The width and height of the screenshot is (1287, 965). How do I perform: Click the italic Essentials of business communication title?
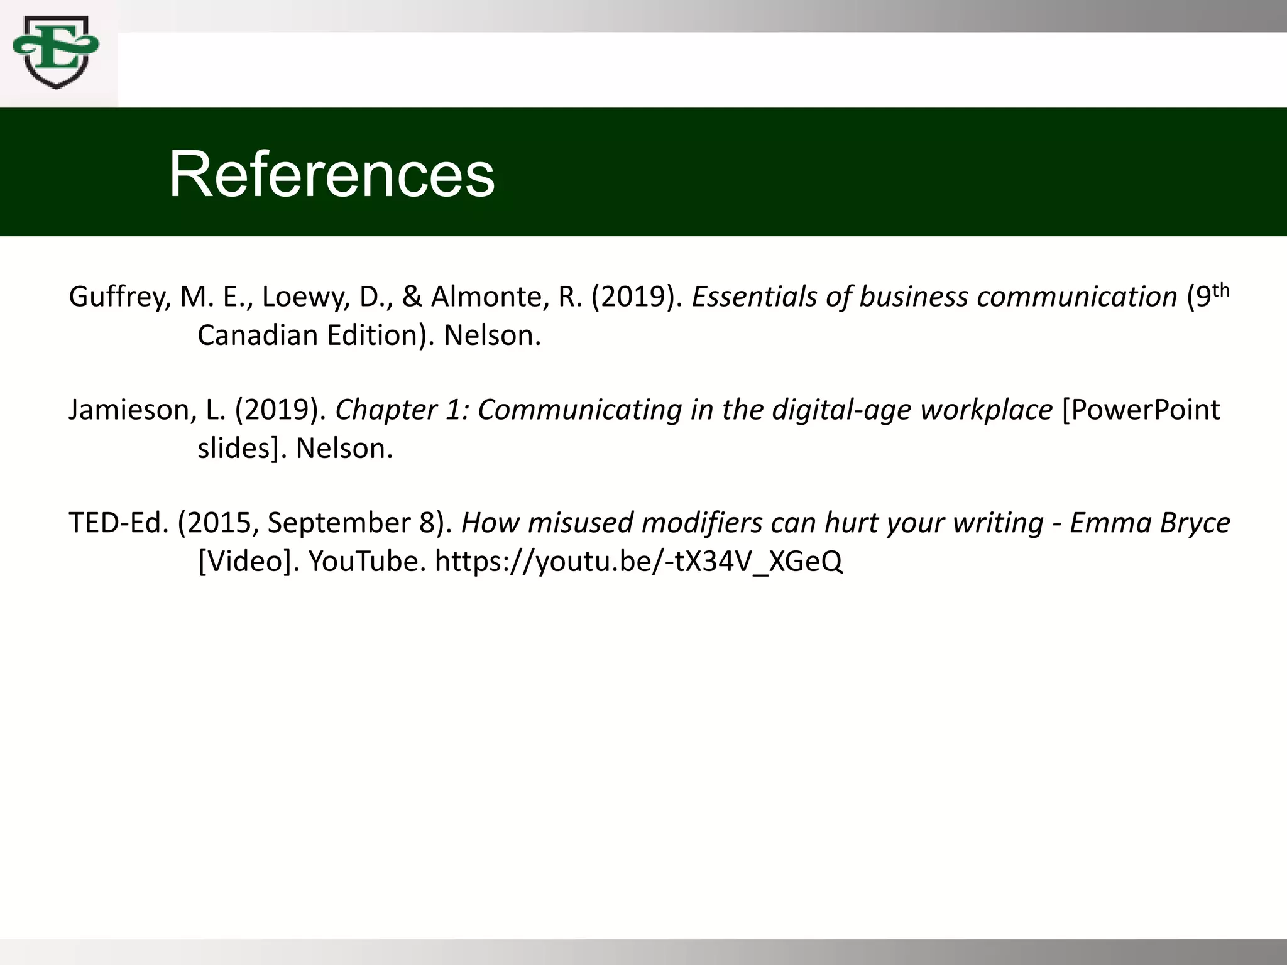point(934,297)
